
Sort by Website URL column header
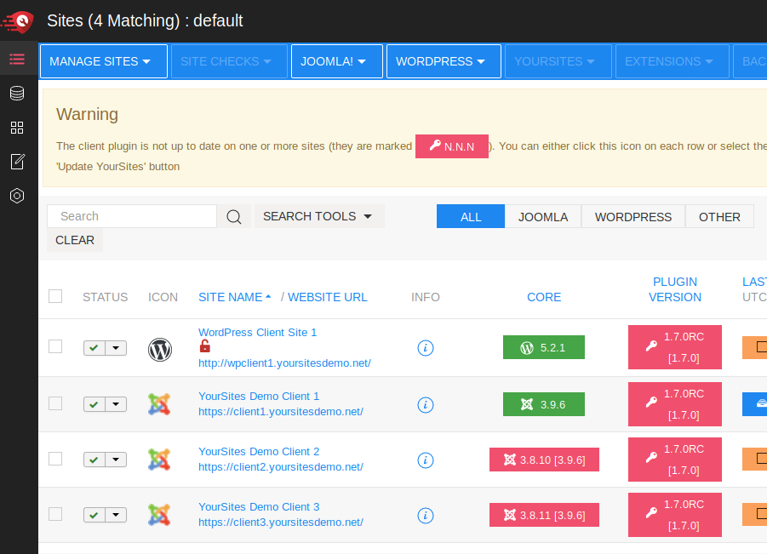tap(327, 297)
